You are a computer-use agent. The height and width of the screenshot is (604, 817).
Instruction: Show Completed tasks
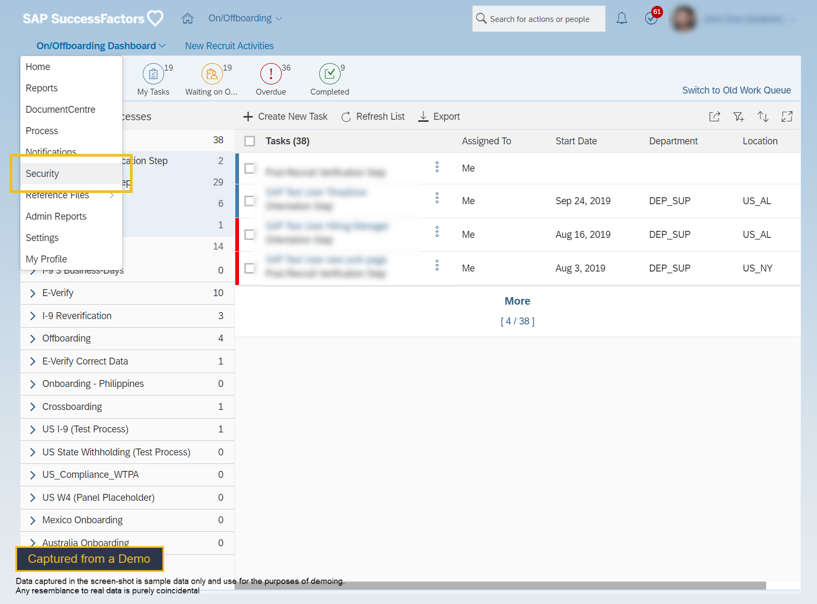pos(330,74)
